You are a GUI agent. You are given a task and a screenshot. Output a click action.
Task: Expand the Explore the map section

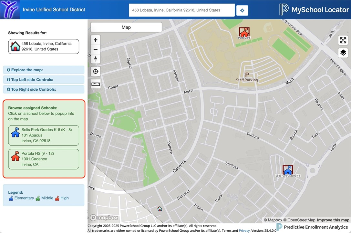[x=44, y=70]
